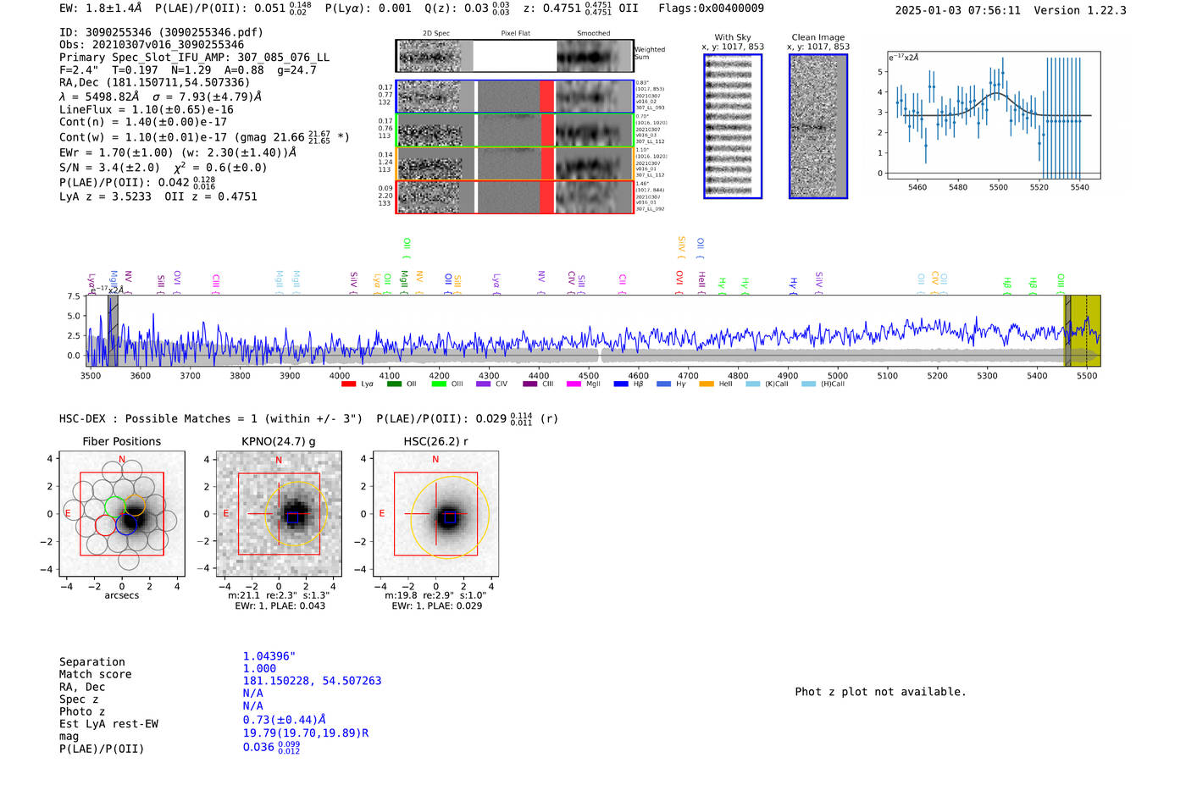Select the red-bordered fiber 2D spectrum row
Image resolution: width=1186 pixels, height=807 pixels.
514,196
